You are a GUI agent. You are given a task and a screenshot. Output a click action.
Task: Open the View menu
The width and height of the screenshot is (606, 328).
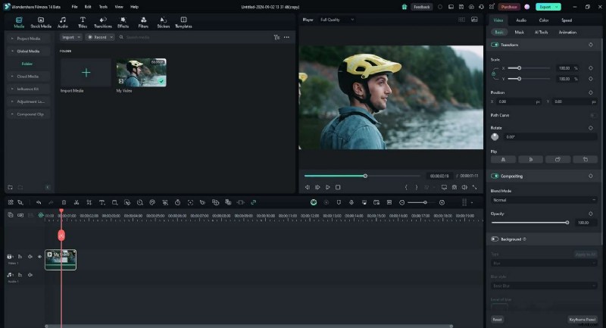pyautogui.click(x=119, y=7)
